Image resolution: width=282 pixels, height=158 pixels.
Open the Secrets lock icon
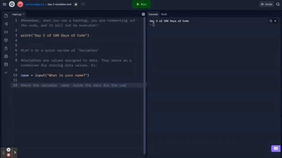(6, 48)
